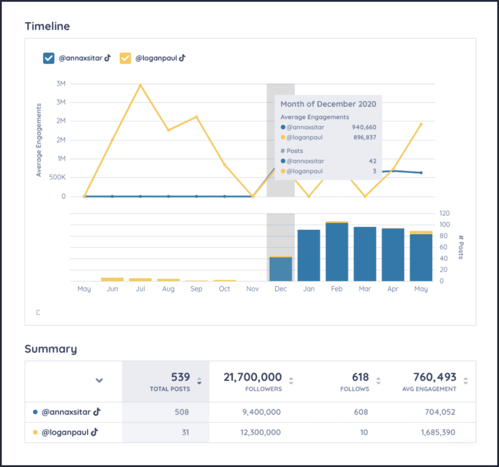
Task: Click tooltip posts value '42'
Action: tap(372, 161)
